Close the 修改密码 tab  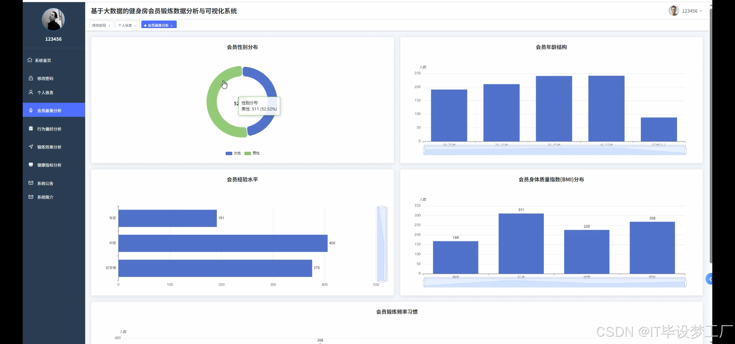pos(109,26)
